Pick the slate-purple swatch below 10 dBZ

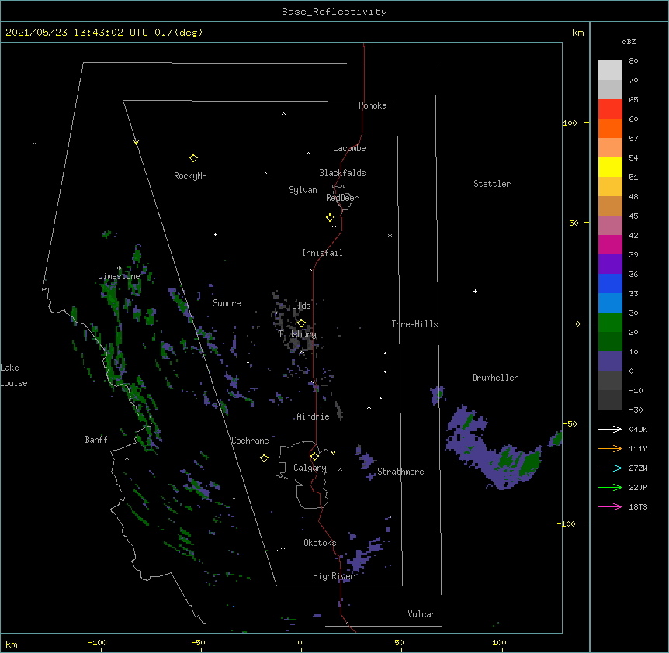[x=610, y=361]
